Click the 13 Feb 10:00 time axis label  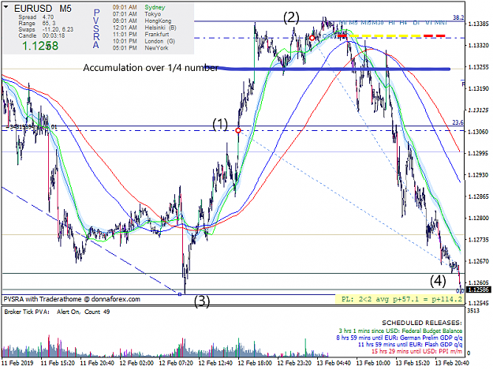pyautogui.click(x=373, y=363)
